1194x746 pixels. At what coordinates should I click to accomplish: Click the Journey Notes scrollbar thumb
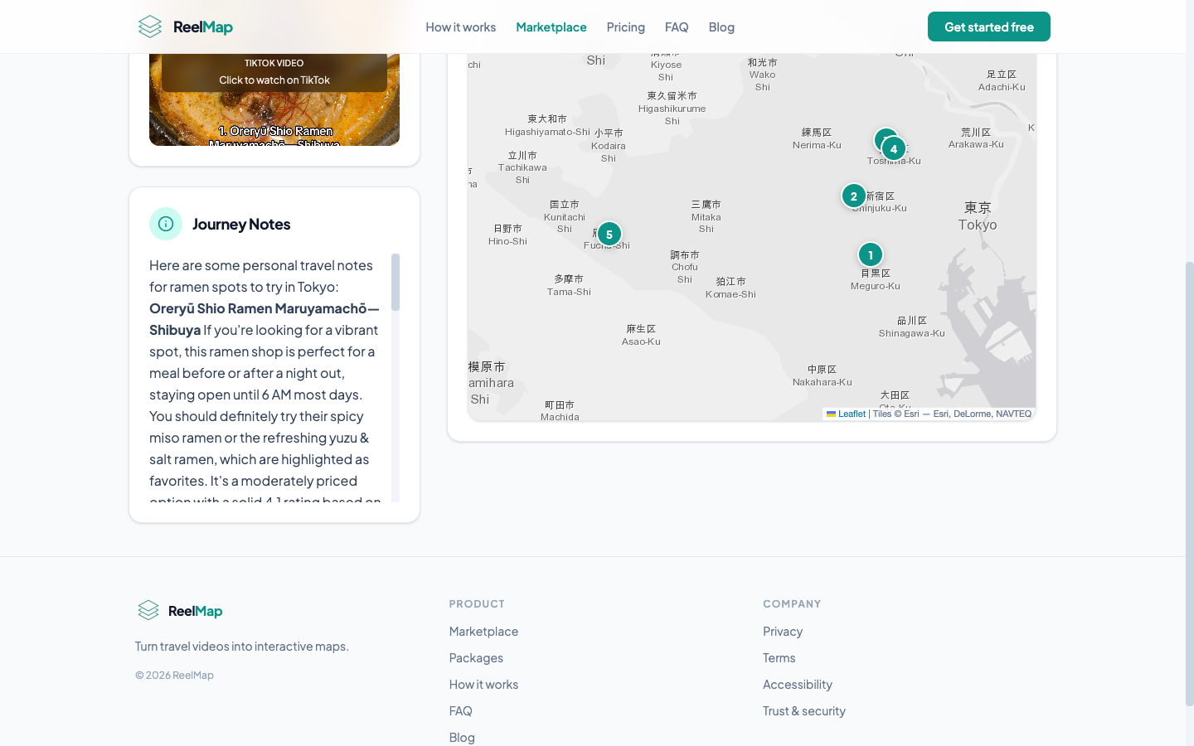click(x=396, y=282)
